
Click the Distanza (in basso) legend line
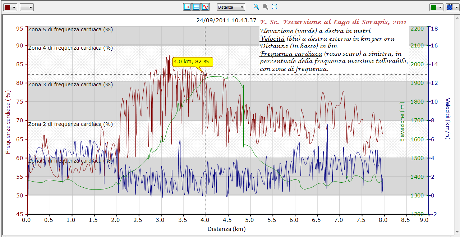(298, 46)
